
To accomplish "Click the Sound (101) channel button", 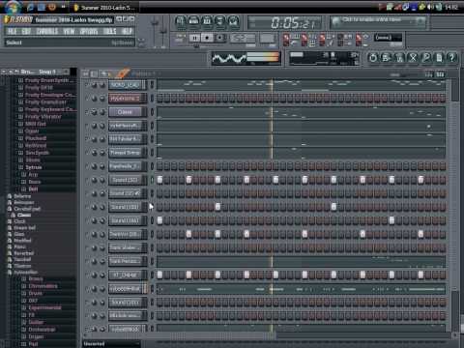I will coord(125,302).
